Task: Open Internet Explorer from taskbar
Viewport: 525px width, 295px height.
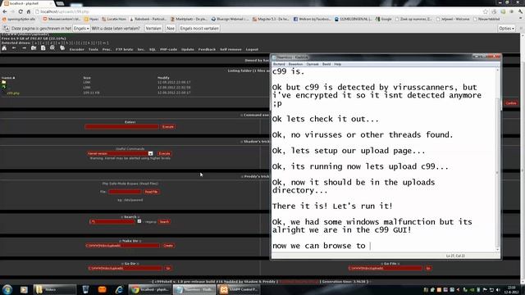Action: click(x=119, y=289)
